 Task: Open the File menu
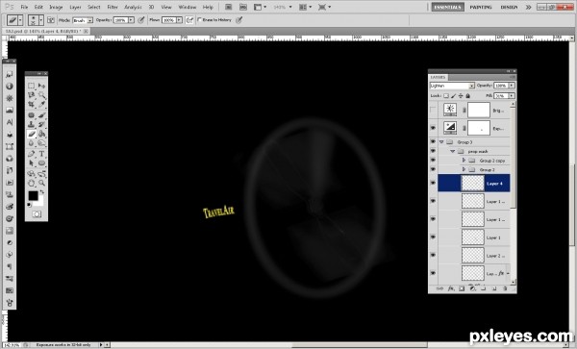(24, 7)
